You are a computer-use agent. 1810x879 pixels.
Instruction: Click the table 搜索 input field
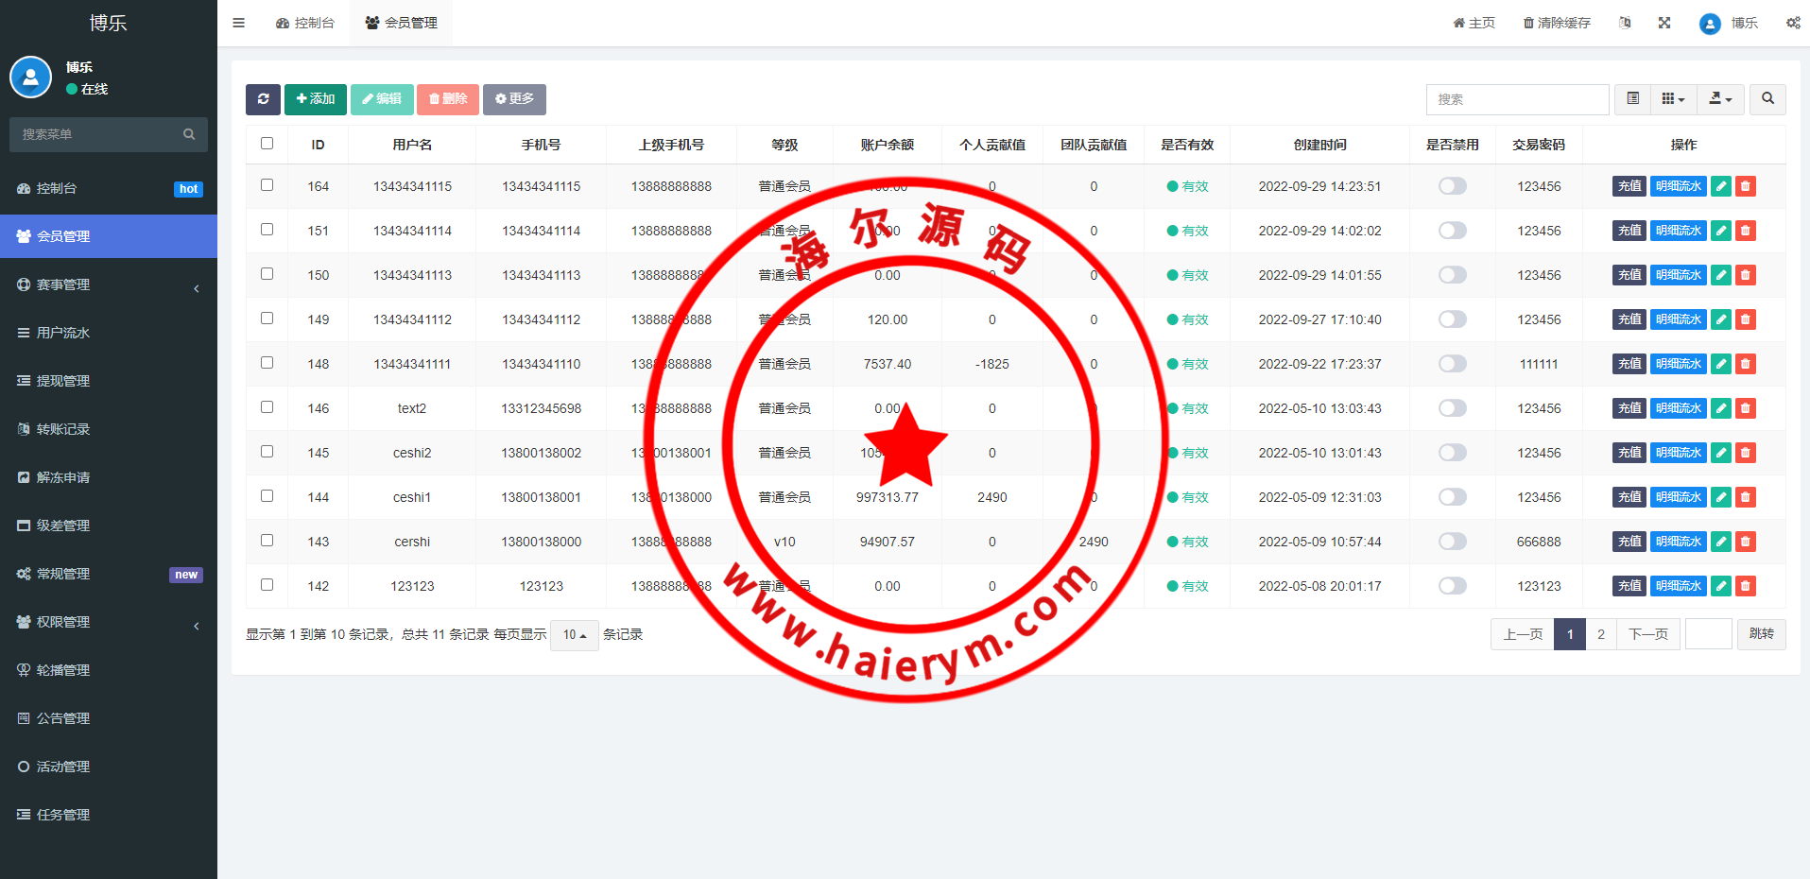click(1517, 99)
